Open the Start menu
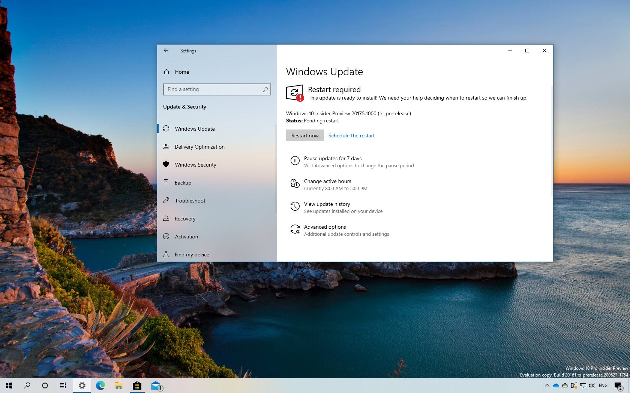Screen dimensions: 630x393 tap(9, 386)
